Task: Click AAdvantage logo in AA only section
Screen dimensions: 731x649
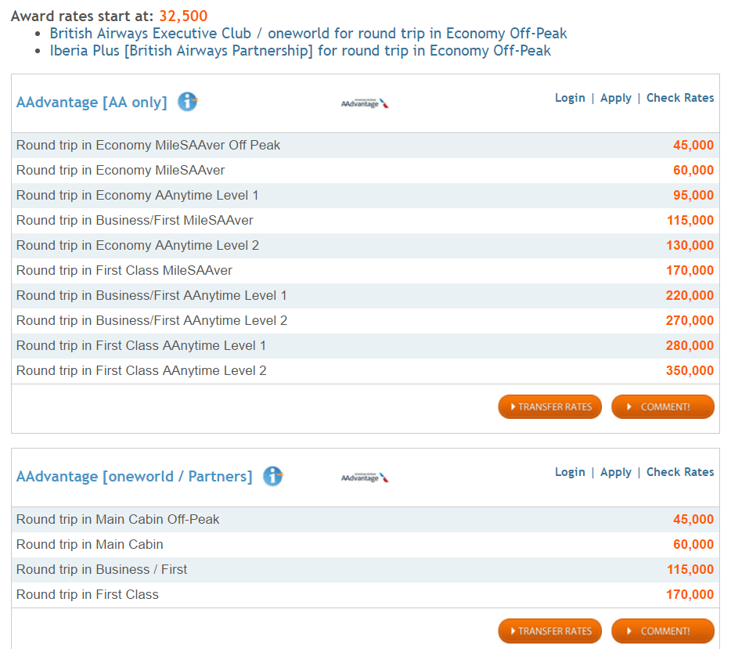Action: (365, 103)
